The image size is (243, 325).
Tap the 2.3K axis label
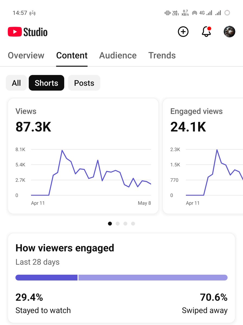point(175,149)
